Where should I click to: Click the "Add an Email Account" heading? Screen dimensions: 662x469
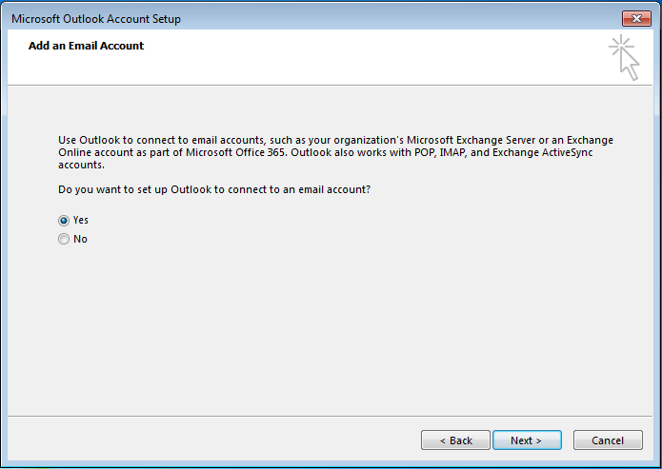click(x=86, y=46)
